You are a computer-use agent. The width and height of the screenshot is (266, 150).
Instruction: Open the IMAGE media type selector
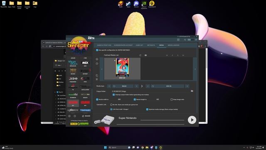pos(124,86)
